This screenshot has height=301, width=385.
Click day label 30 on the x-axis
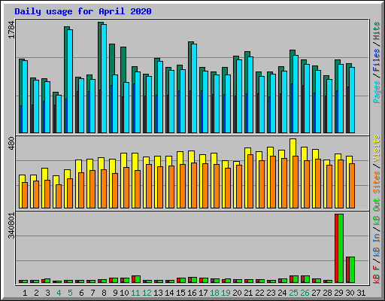point(350,293)
